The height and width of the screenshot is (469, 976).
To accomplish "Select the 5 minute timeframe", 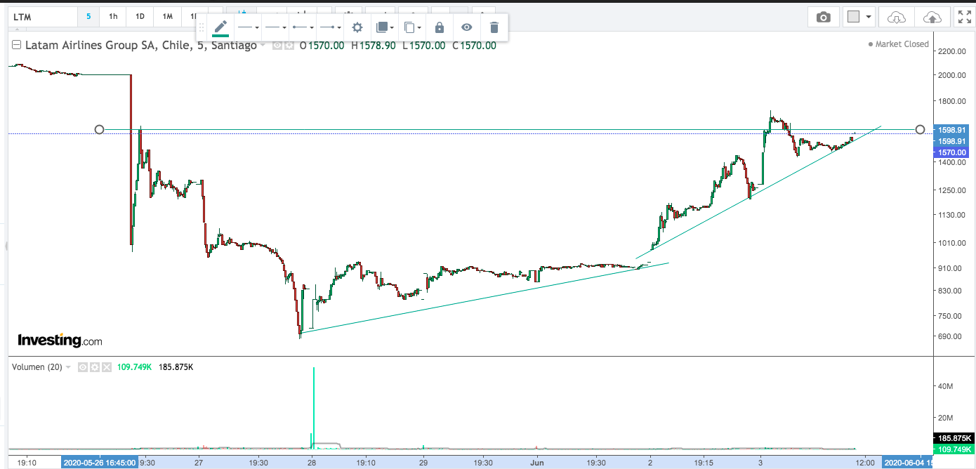I will tap(88, 16).
